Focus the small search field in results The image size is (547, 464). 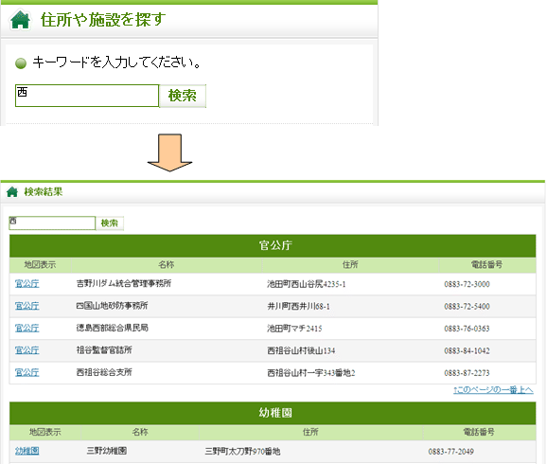pyautogui.click(x=52, y=223)
